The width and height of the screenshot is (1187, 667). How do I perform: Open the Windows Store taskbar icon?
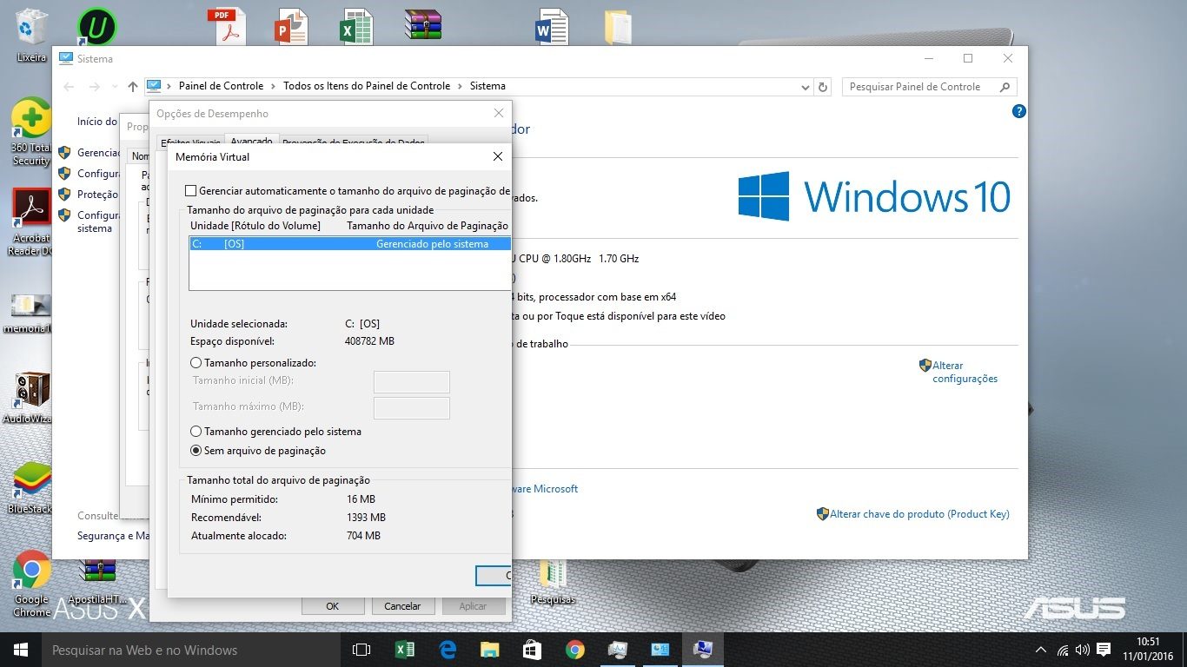[532, 650]
